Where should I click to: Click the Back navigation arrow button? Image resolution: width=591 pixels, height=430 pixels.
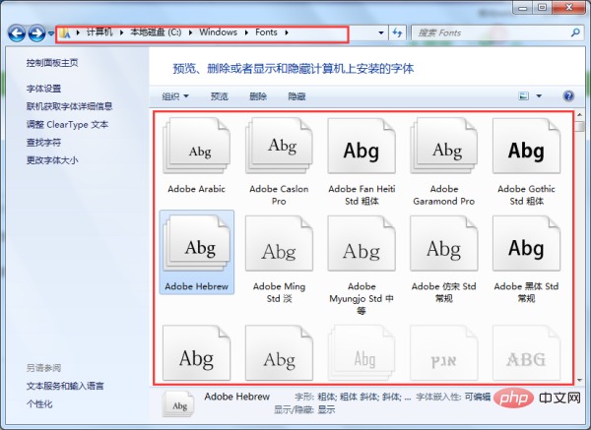(17, 33)
